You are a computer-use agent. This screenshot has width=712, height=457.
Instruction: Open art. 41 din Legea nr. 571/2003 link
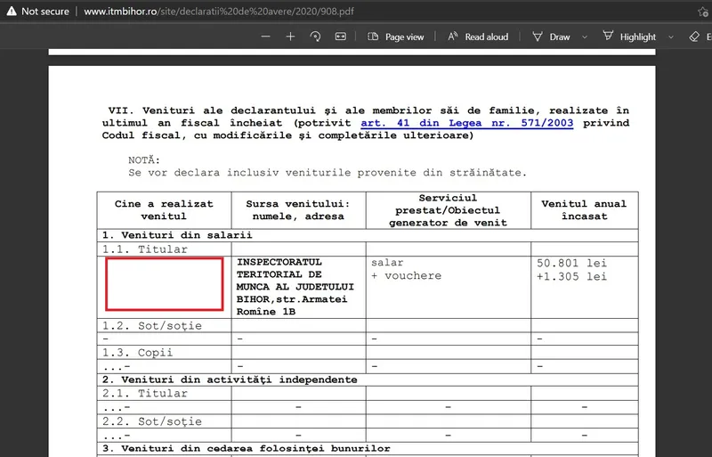466,123
